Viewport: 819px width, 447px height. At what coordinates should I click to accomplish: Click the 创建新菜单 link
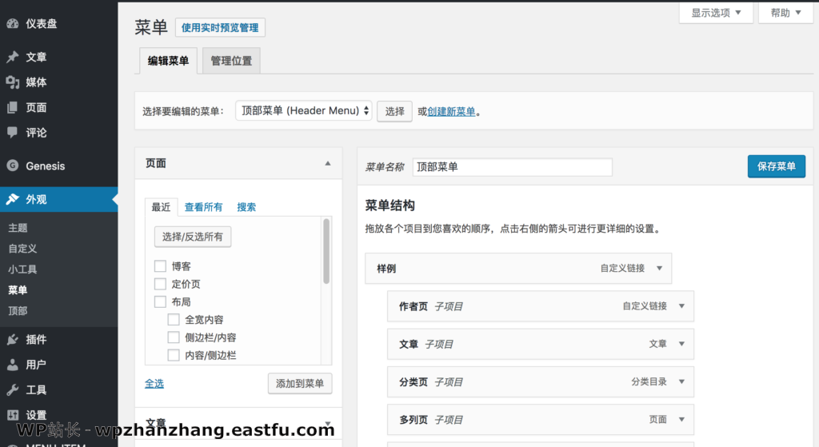451,112
